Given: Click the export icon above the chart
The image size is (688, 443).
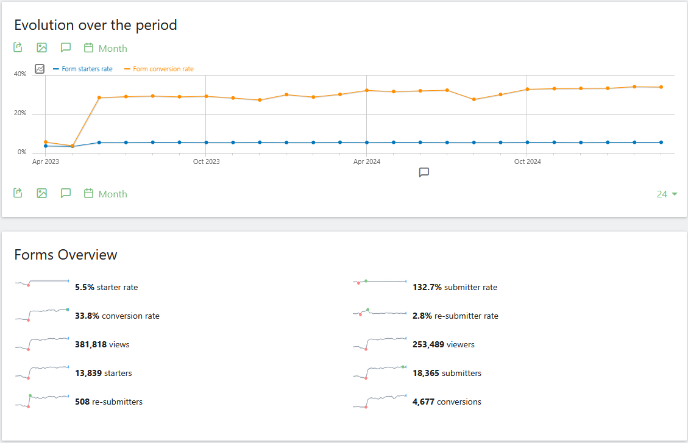Looking at the screenshot, I should [x=18, y=48].
